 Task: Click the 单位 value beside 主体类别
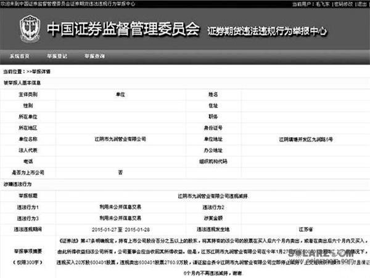tap(120, 94)
